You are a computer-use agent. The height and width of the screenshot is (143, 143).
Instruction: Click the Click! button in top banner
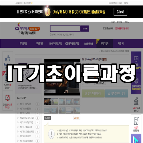click(120, 12)
